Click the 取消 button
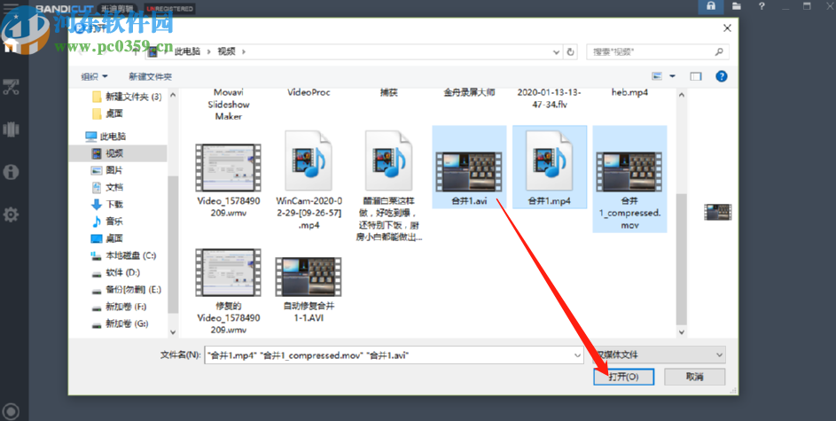836x421 pixels. click(694, 376)
